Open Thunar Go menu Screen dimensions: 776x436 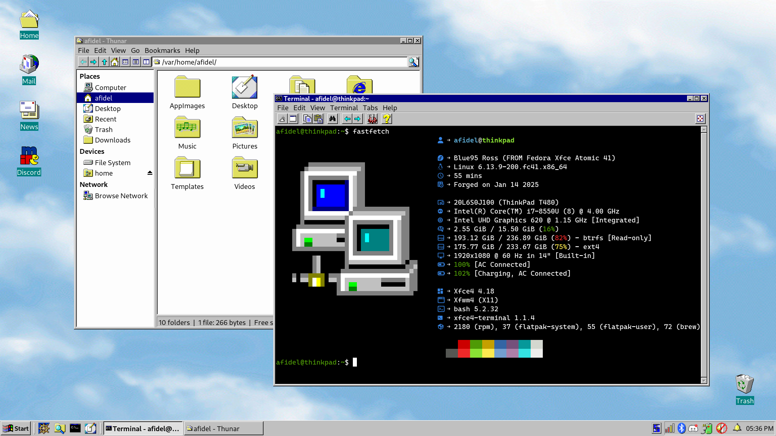pyautogui.click(x=135, y=50)
